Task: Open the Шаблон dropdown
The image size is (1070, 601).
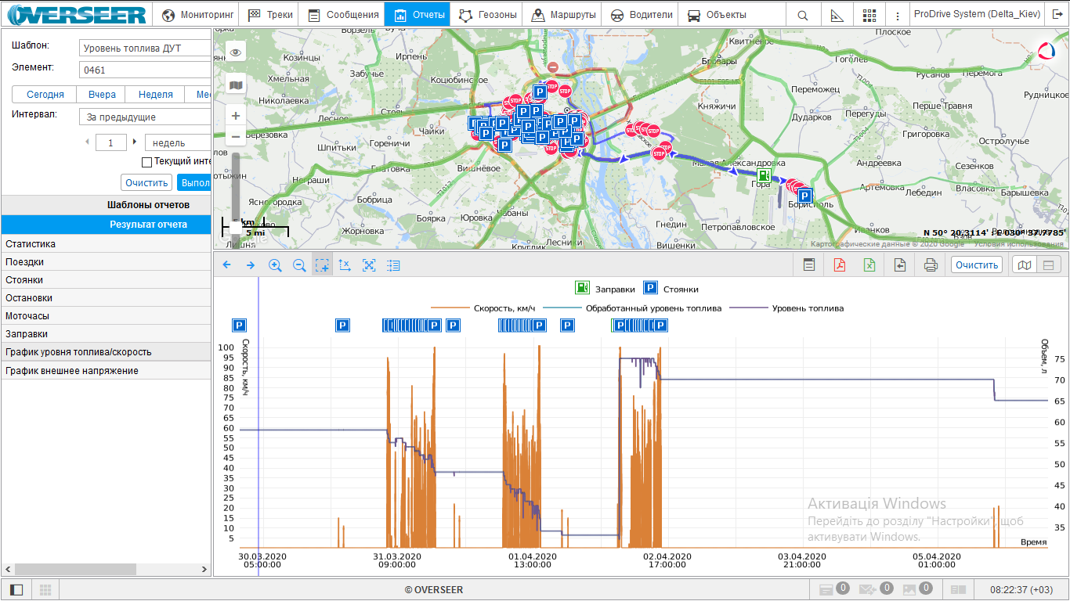Action: pos(145,49)
